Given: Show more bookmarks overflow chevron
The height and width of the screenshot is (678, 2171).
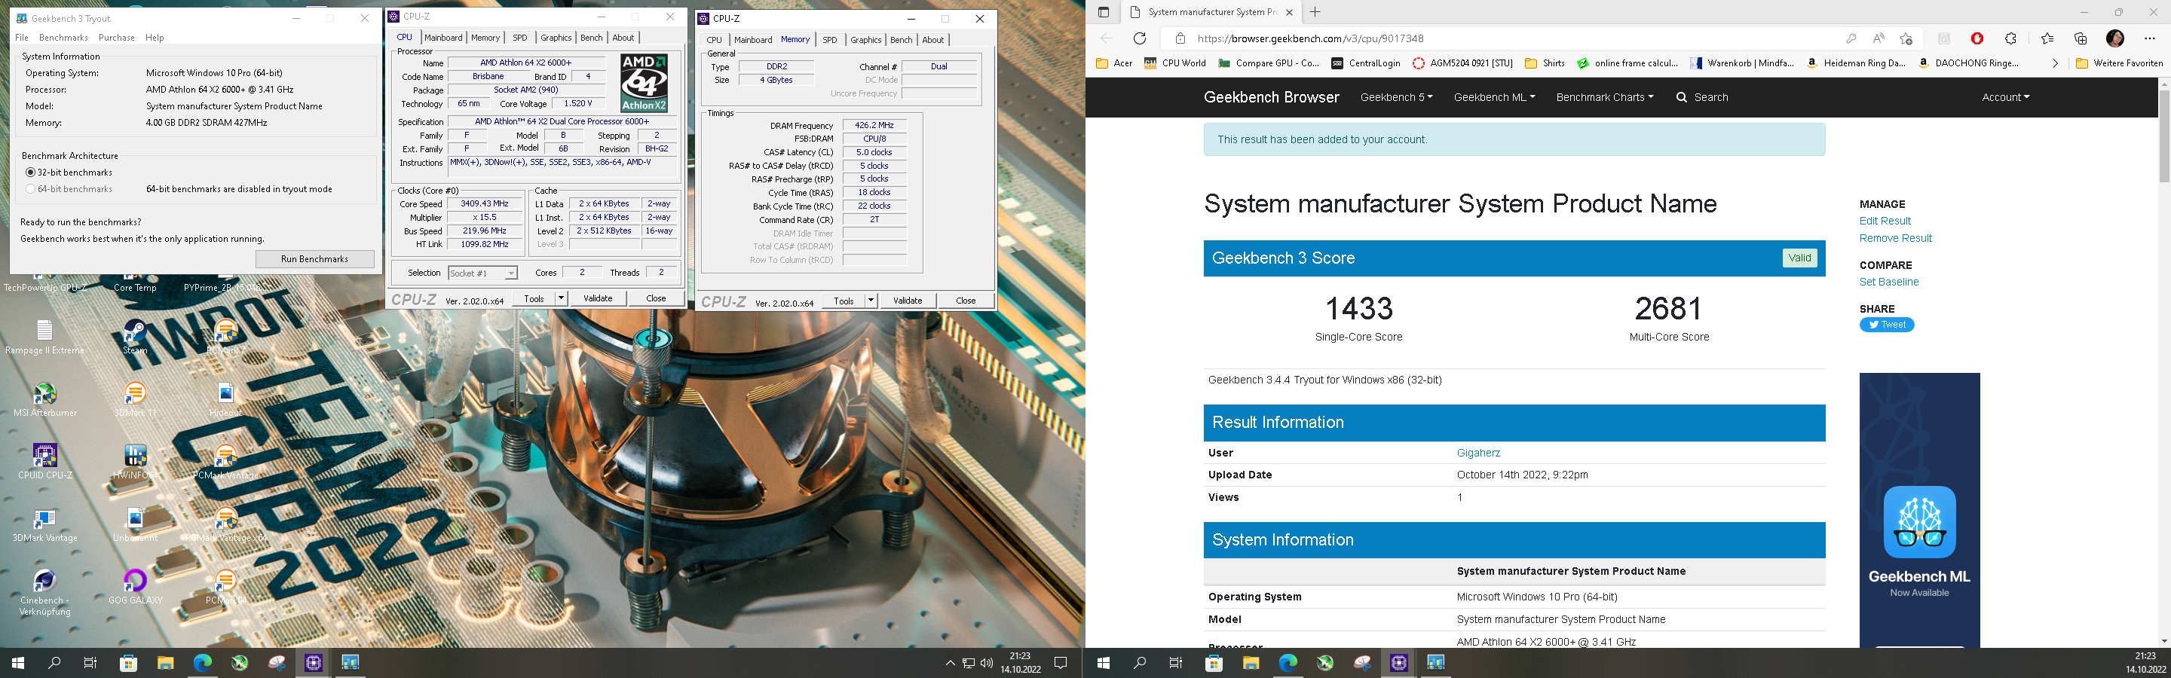Looking at the screenshot, I should coord(2055,63).
